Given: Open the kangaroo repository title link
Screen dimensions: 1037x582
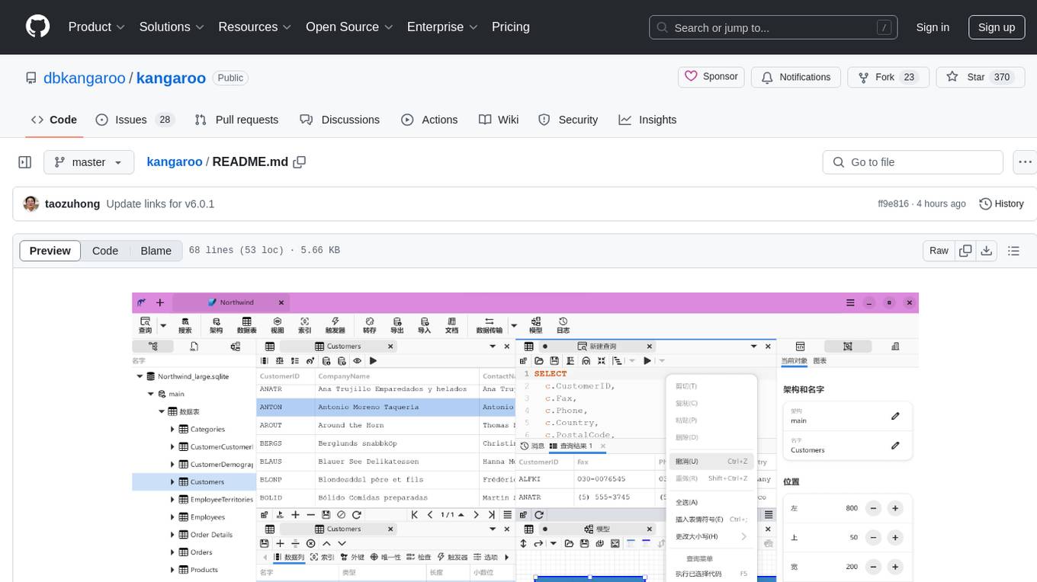Looking at the screenshot, I should click(171, 78).
